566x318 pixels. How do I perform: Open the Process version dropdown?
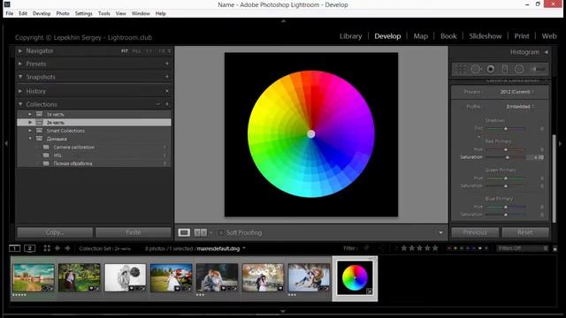coord(516,92)
